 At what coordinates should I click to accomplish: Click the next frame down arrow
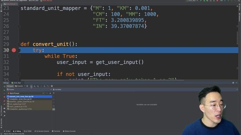coord(50,93)
